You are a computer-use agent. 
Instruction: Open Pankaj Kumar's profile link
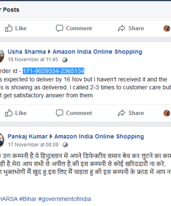coord(27,137)
